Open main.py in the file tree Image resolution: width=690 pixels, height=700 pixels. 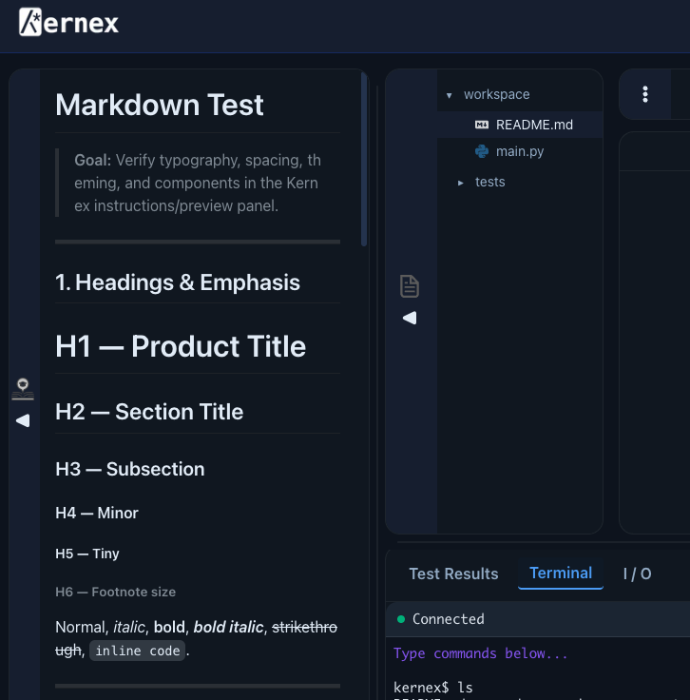pyautogui.click(x=519, y=151)
